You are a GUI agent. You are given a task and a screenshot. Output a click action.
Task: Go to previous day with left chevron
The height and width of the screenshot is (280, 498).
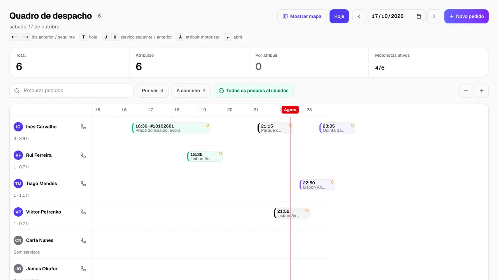click(359, 16)
